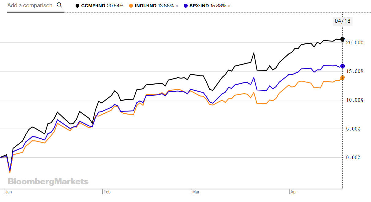Select the INDU:IND legend label
The image size is (371, 202).
click(146, 6)
